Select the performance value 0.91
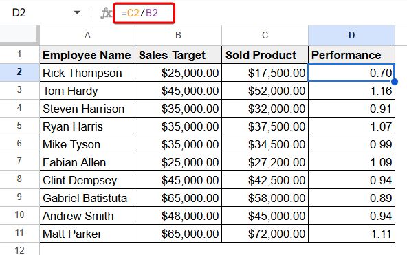 (x=352, y=109)
